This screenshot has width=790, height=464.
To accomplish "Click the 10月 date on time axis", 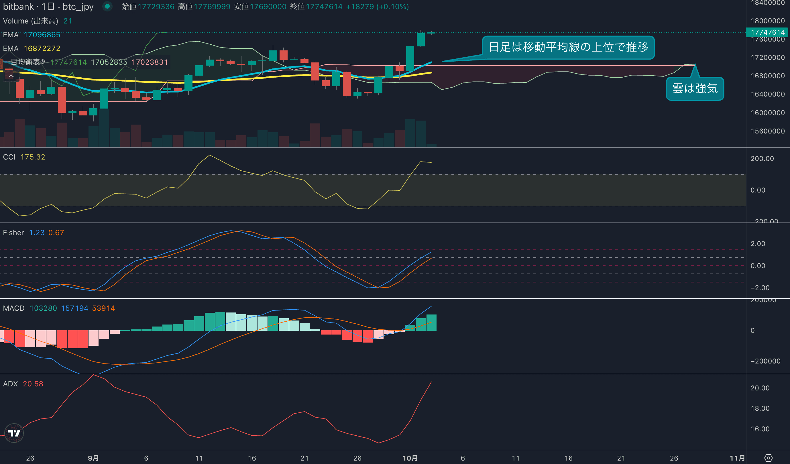I will (x=410, y=458).
